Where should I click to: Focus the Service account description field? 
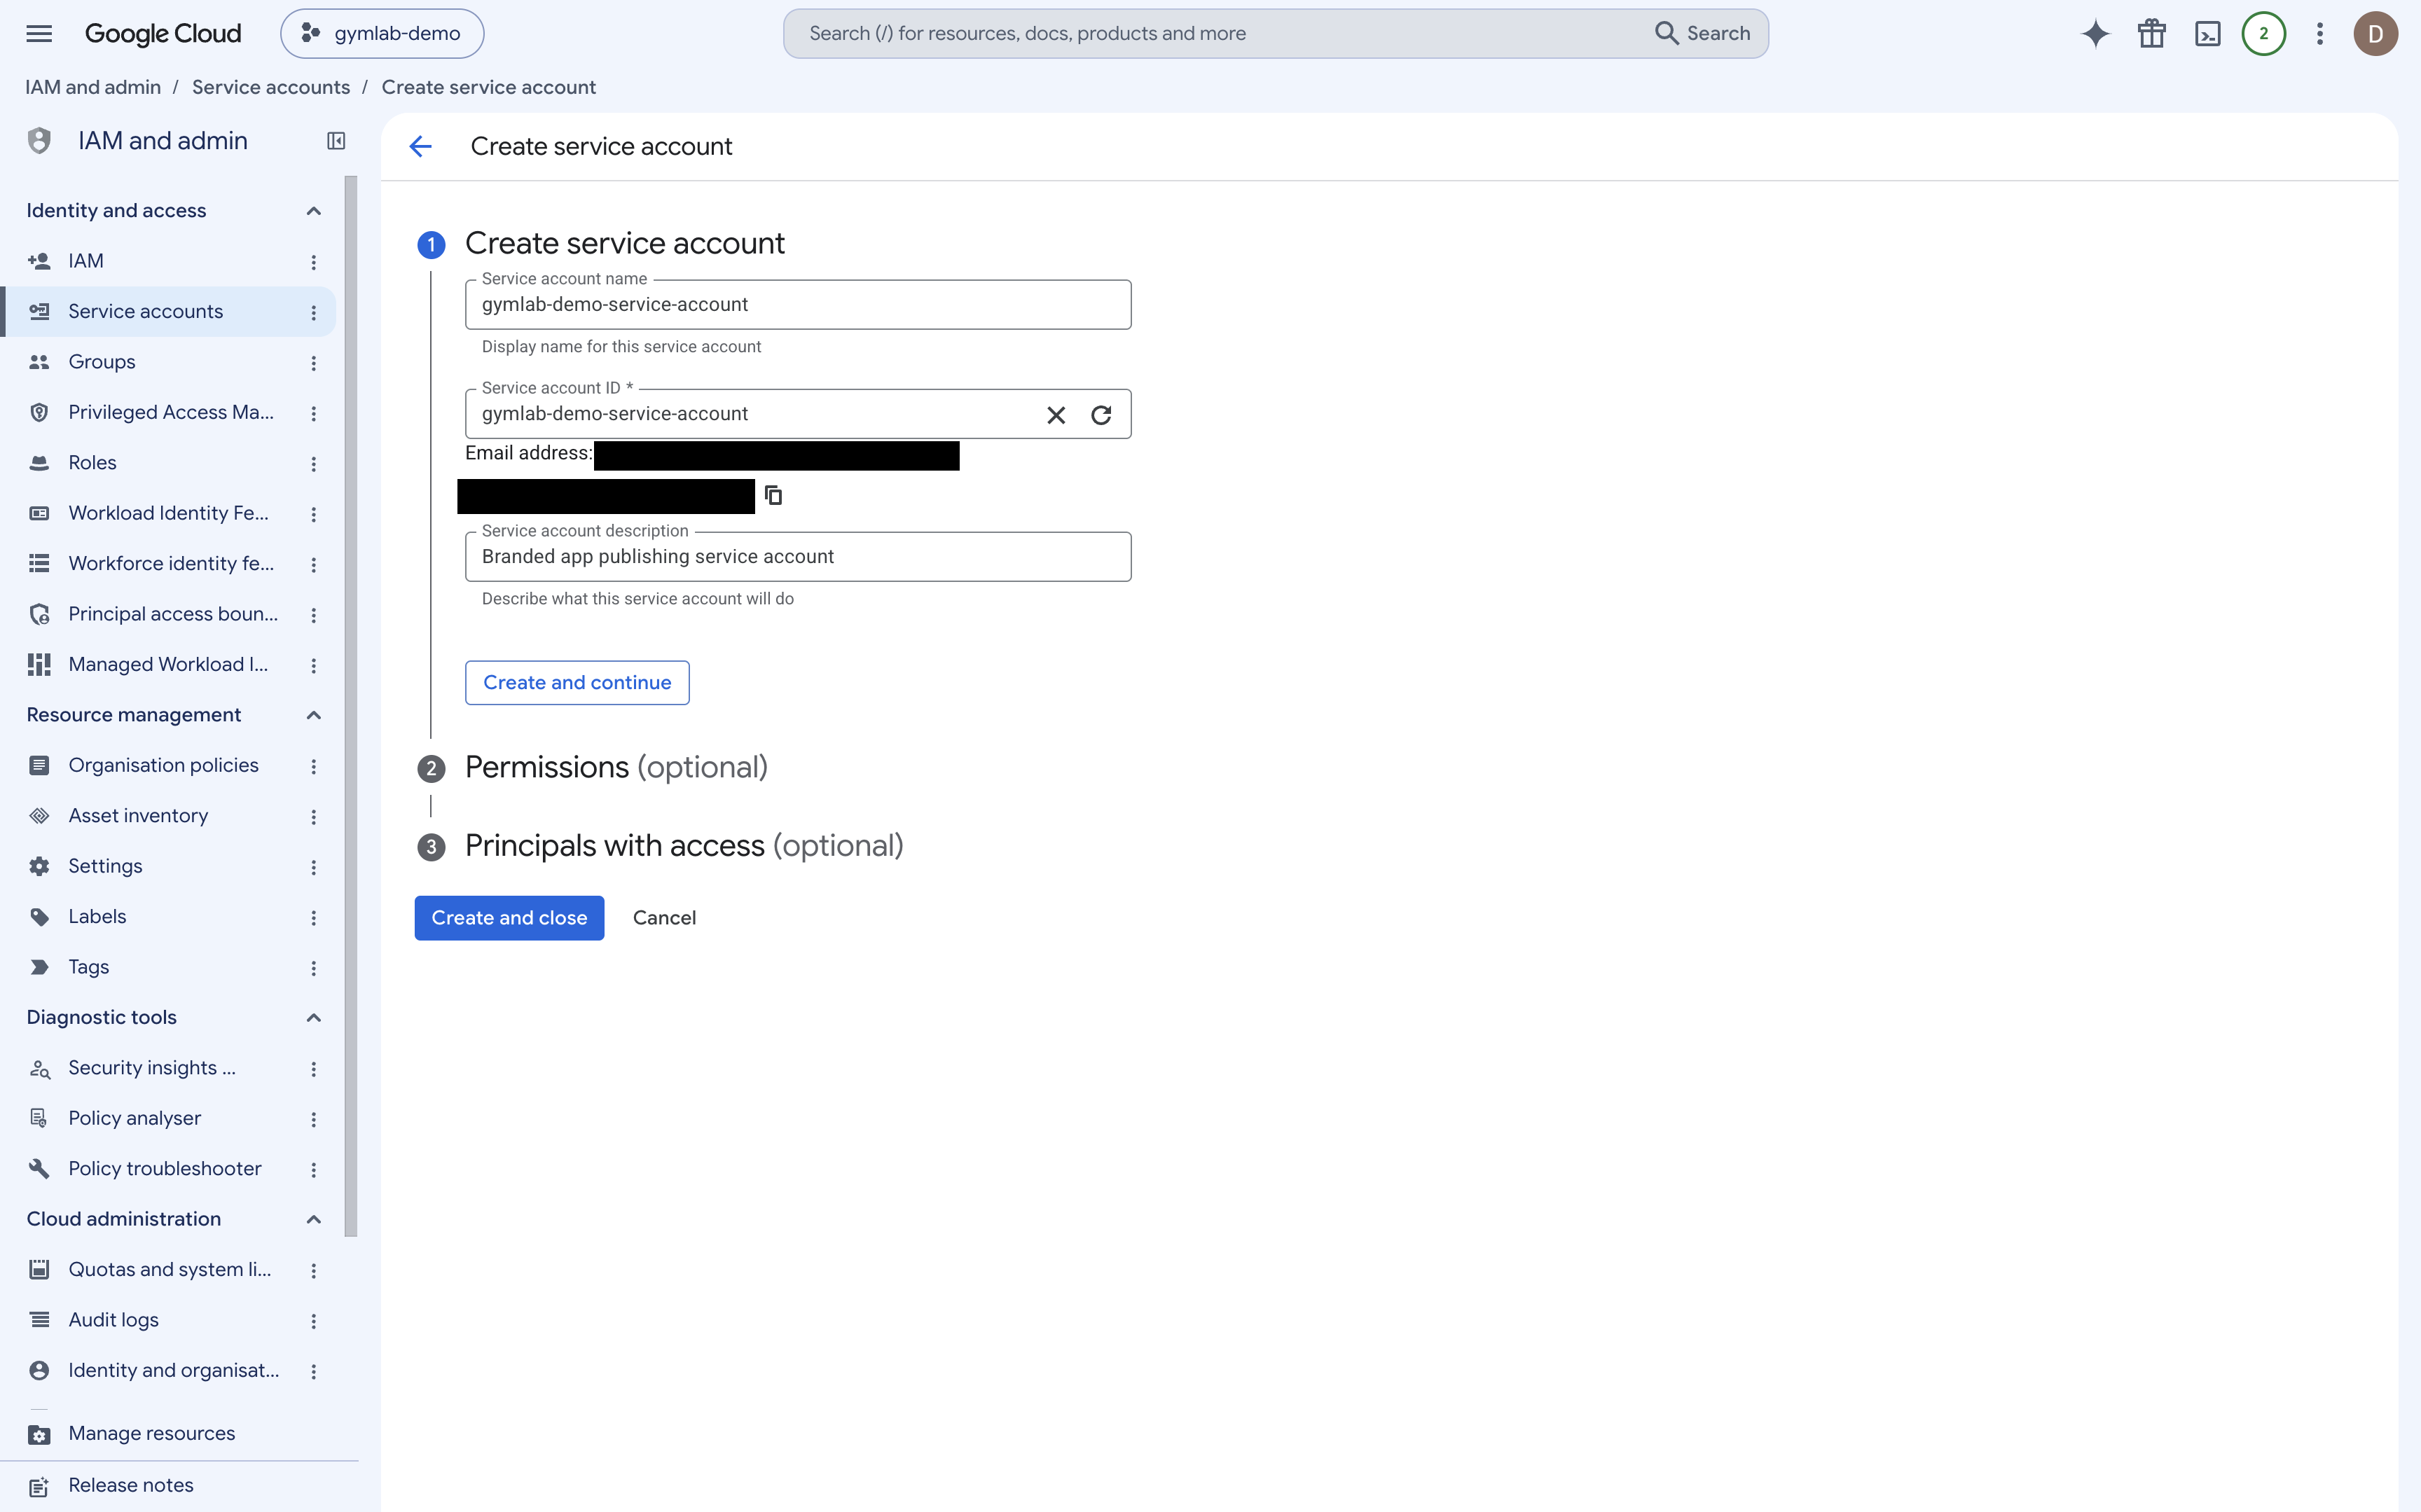coord(798,556)
